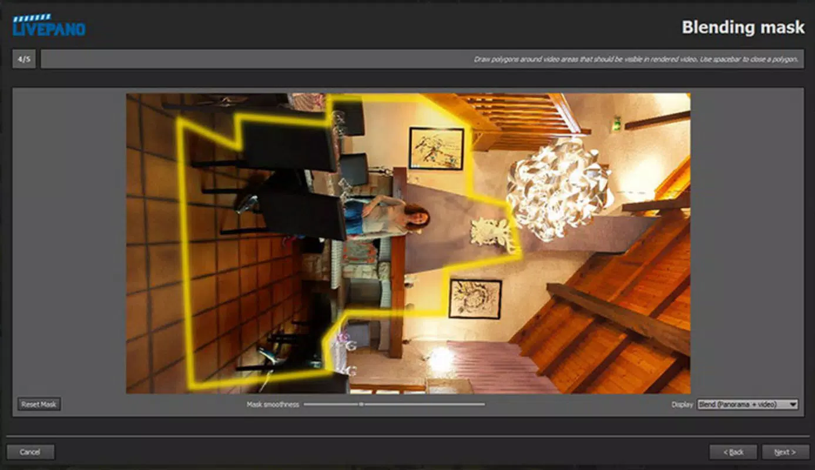
Task: Click the Reset Mask button
Action: point(39,404)
